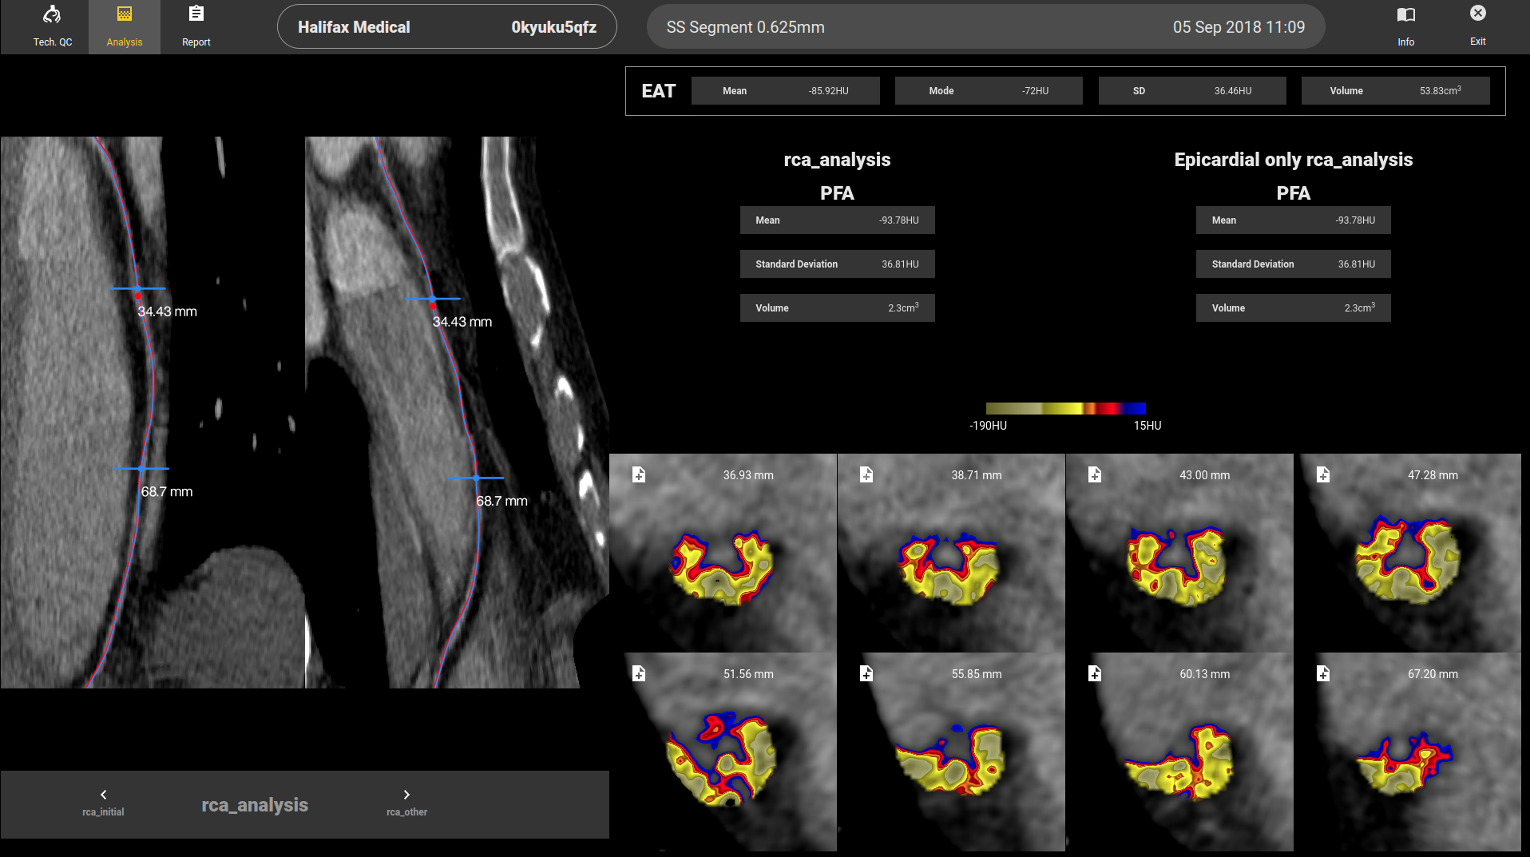Add the 55.85 mm slice to report
The height and width of the screenshot is (857, 1530).
point(866,674)
